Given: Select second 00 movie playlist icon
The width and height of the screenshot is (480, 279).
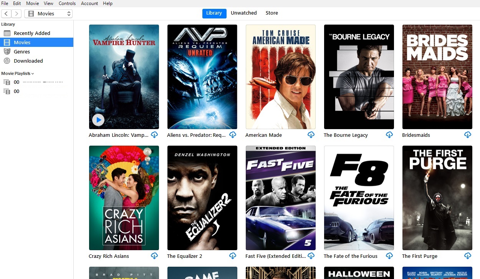Looking at the screenshot, I should point(7,91).
